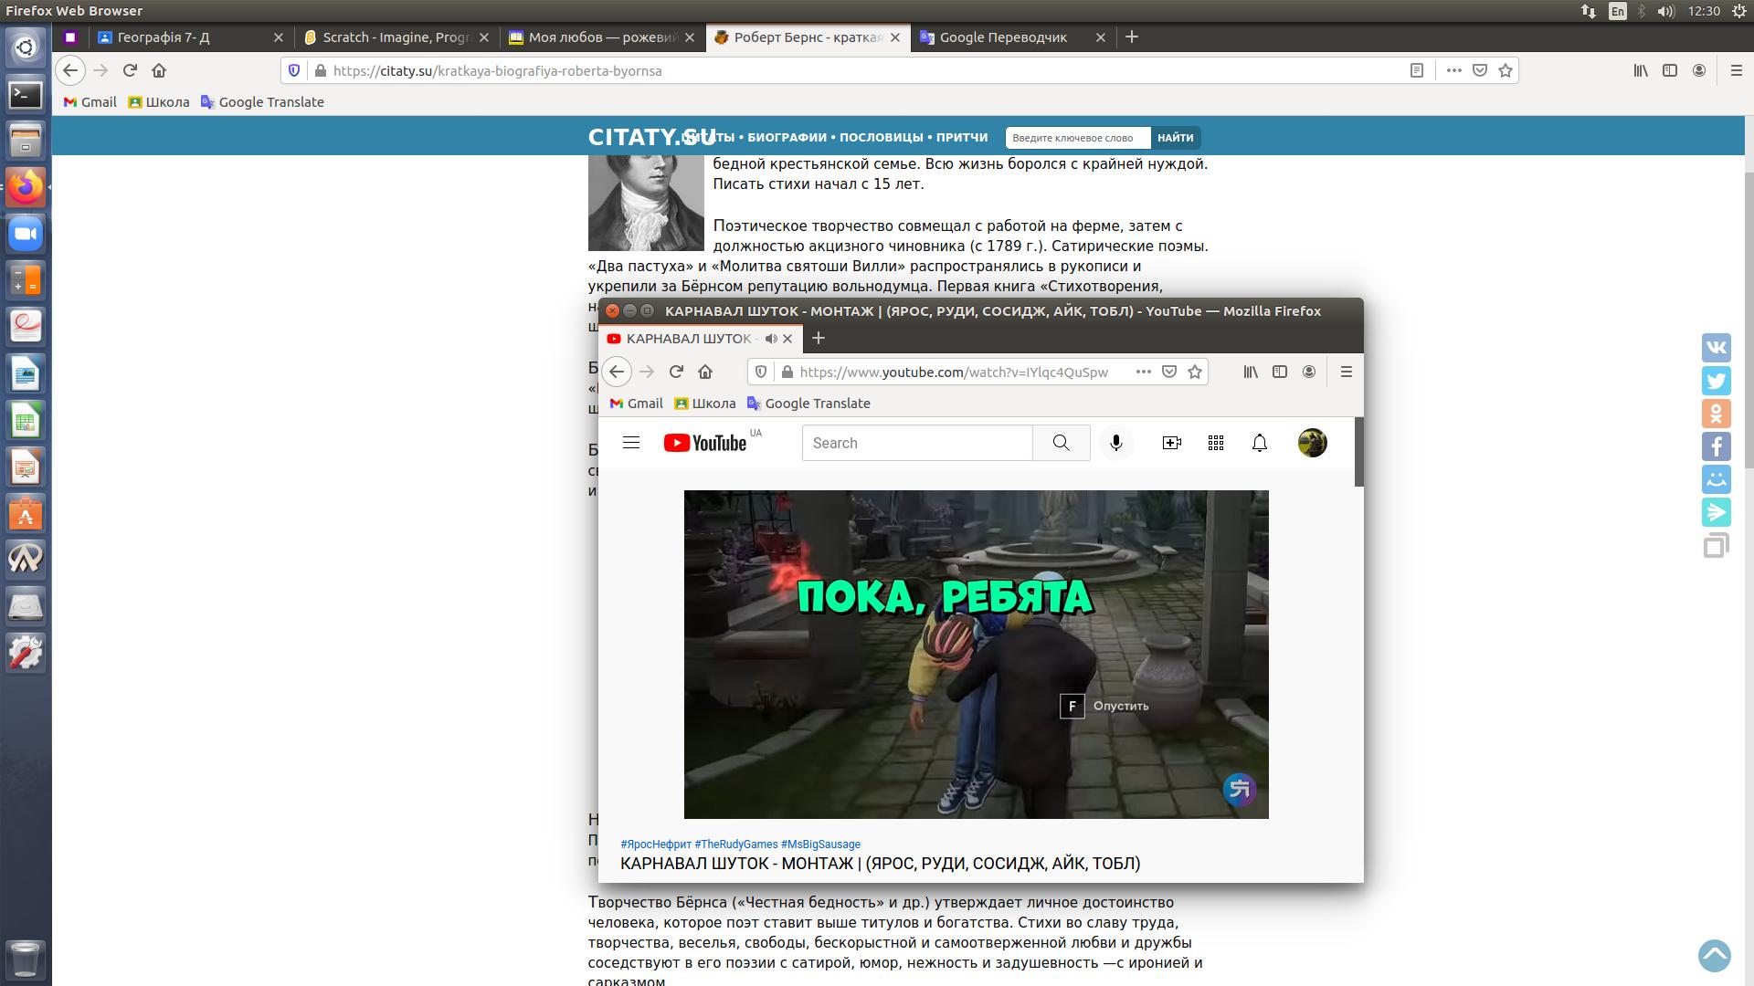Viewport: 1754px width, 986px height.
Task: Mute the audio on the КАРНАВАЛ ШУТОК tab
Action: pos(771,339)
